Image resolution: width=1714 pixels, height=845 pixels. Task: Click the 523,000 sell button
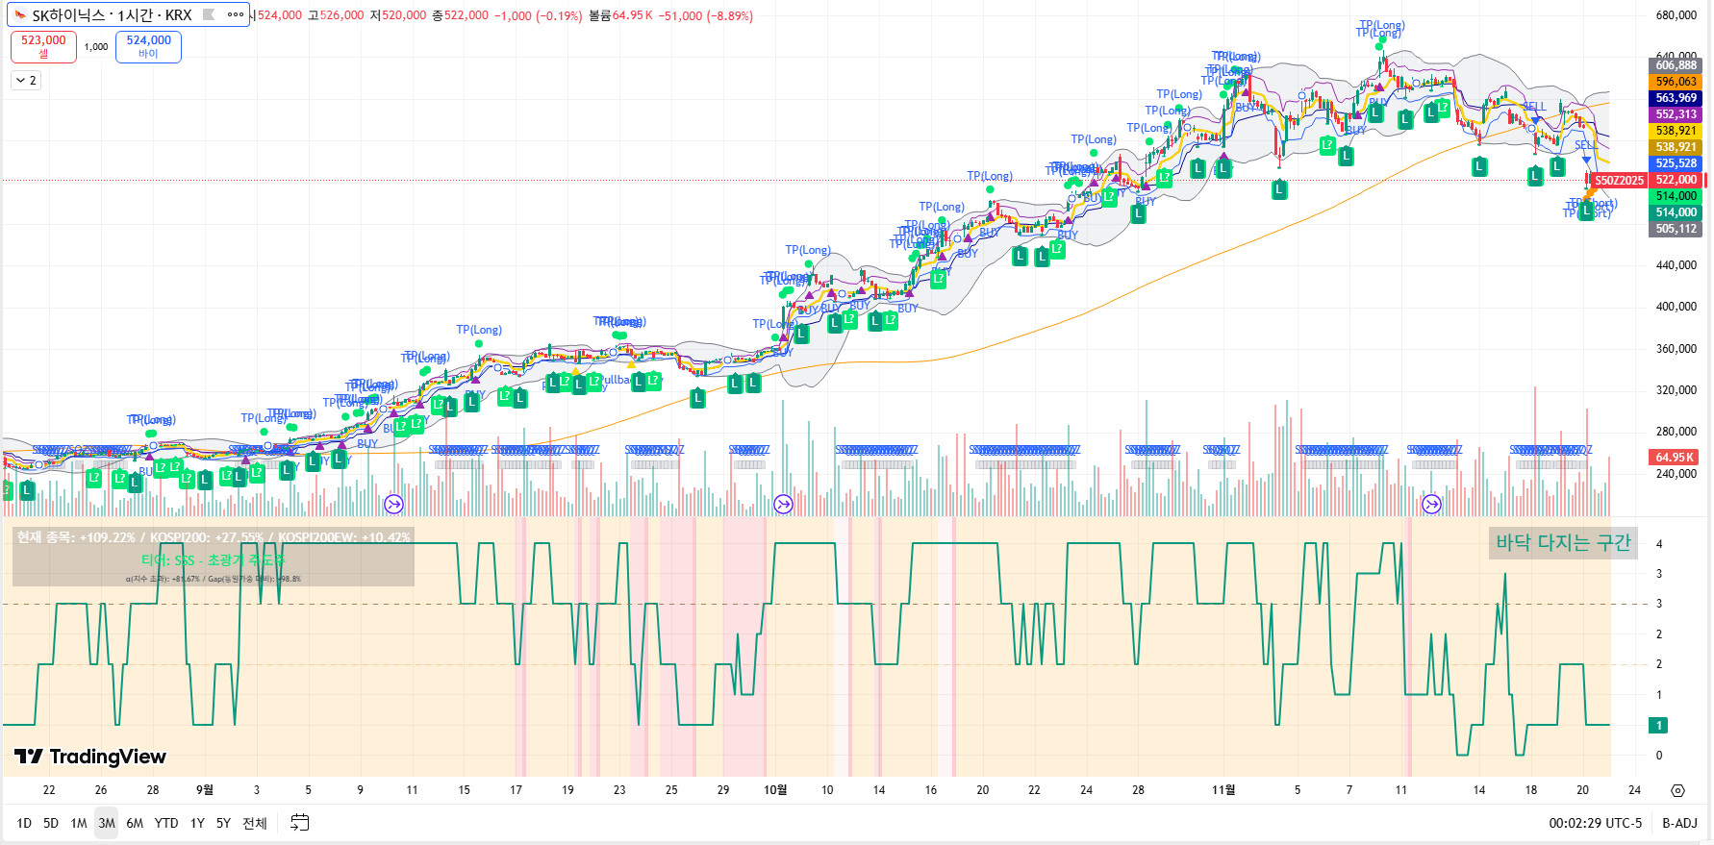43,46
